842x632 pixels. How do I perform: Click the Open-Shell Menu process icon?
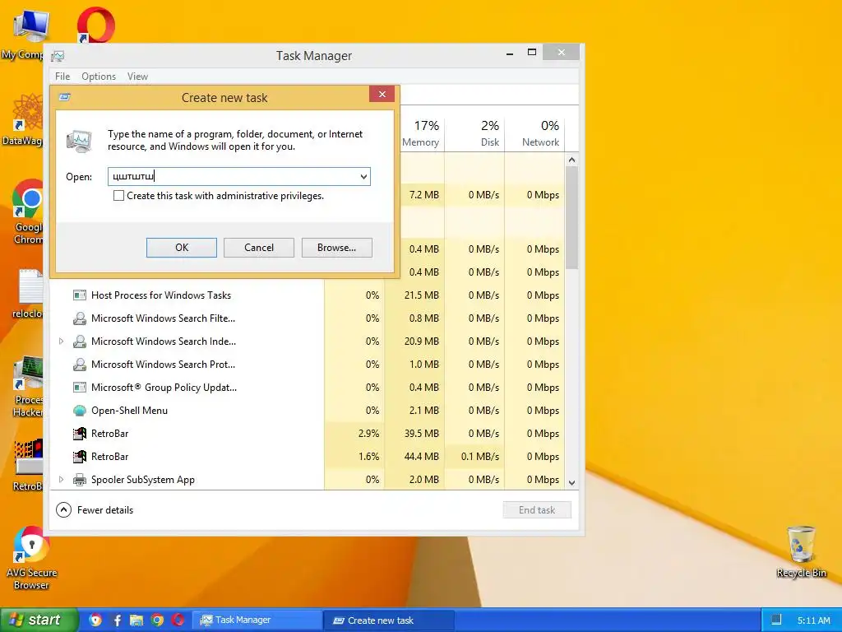pyautogui.click(x=80, y=411)
